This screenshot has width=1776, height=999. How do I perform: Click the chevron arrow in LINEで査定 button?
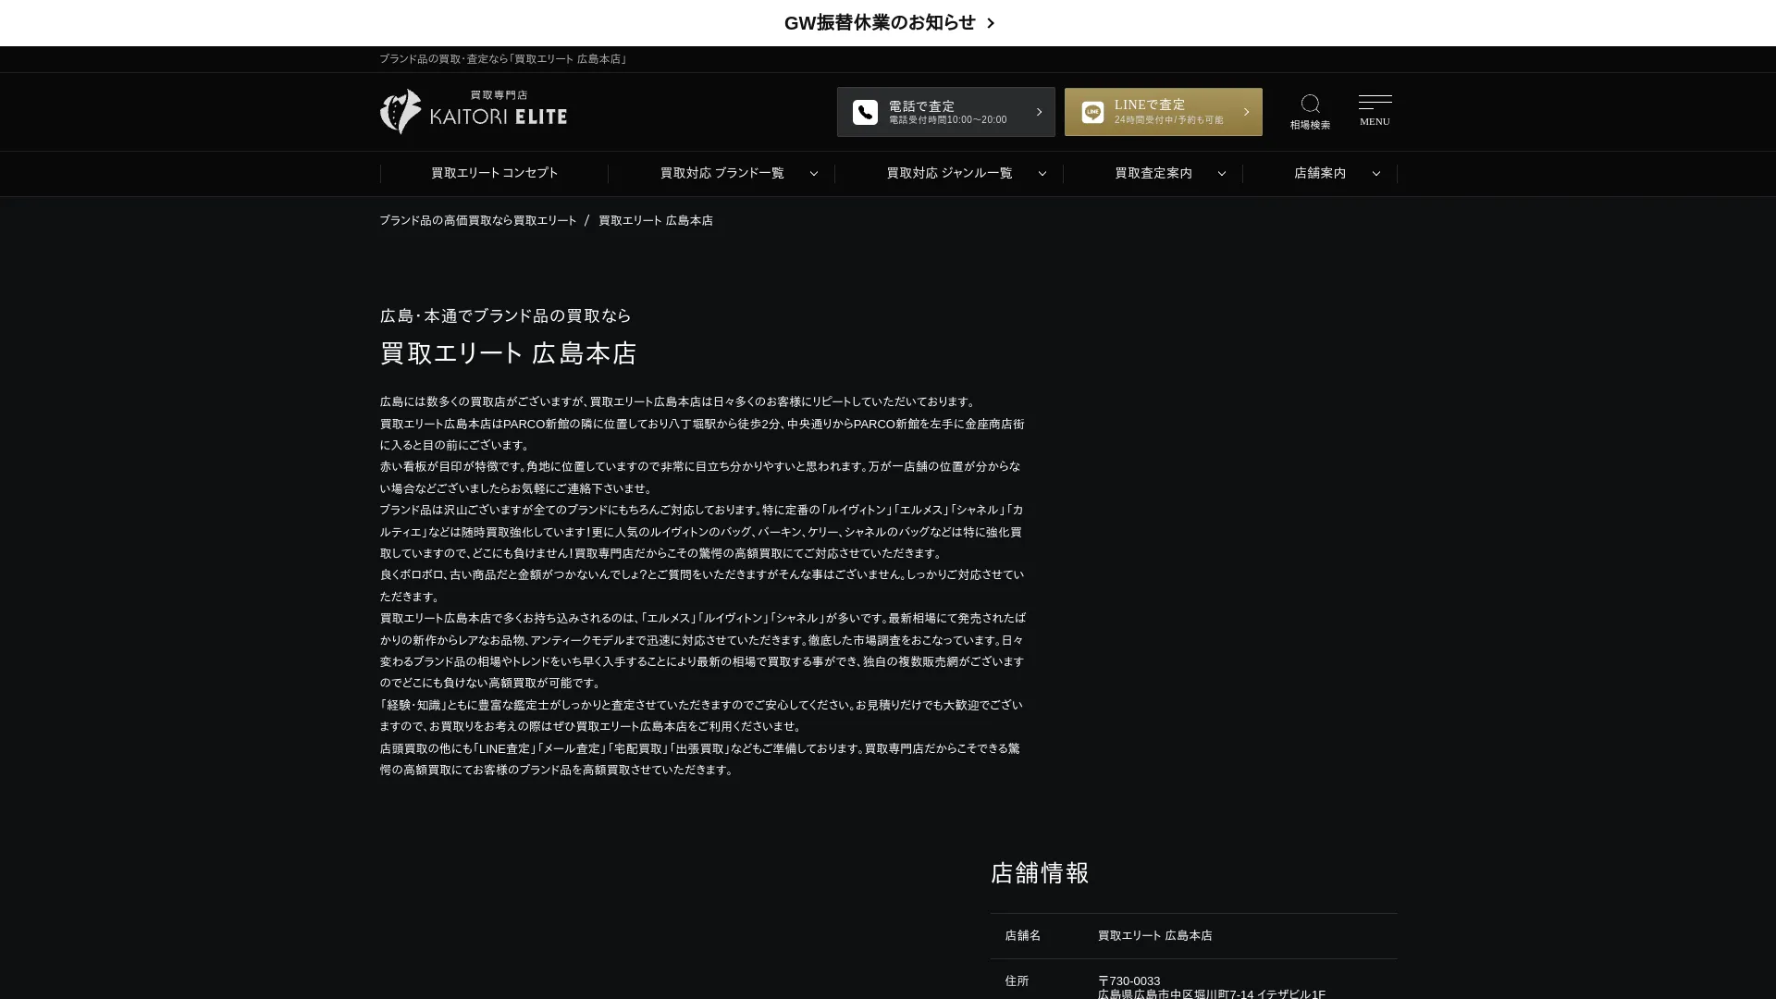[x=1246, y=112]
